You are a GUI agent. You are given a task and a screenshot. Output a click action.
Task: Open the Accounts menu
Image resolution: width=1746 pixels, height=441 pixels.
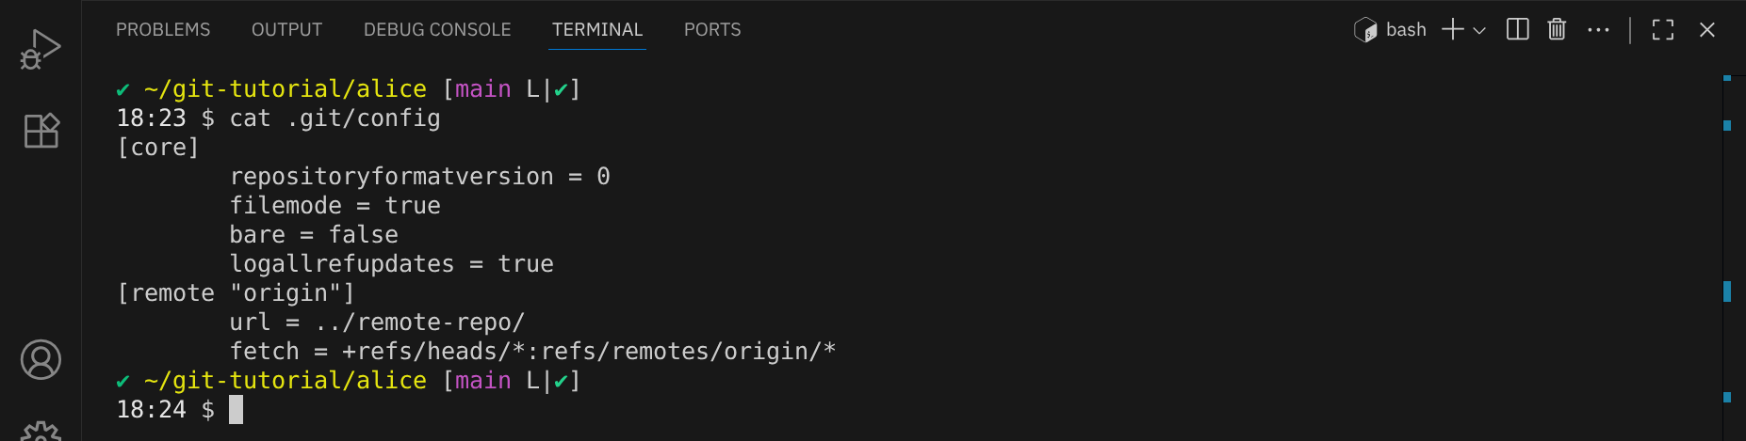tap(41, 359)
